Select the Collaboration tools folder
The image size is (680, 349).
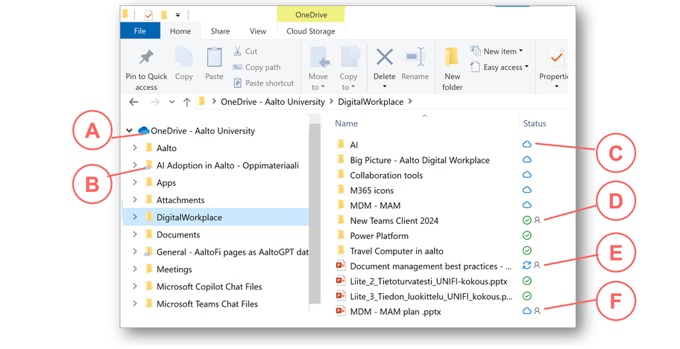tap(386, 176)
